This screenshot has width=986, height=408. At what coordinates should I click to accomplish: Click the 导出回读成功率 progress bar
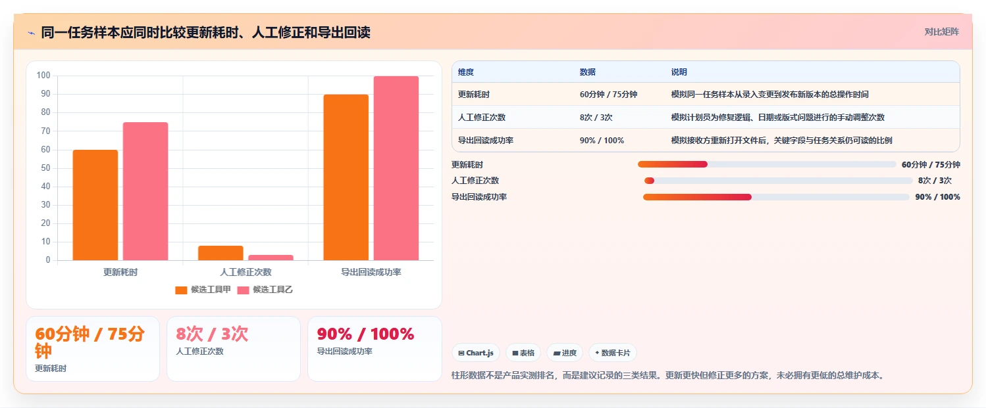776,197
